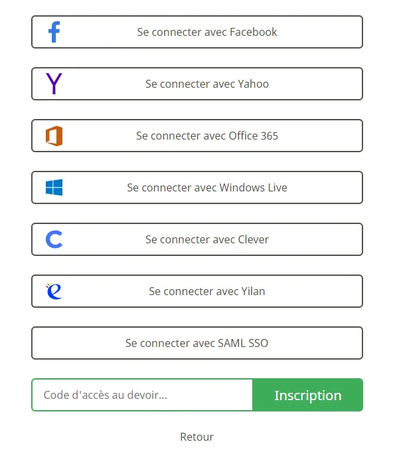This screenshot has height=454, width=397.
Task: Click the Retour link
Action: pos(197,437)
